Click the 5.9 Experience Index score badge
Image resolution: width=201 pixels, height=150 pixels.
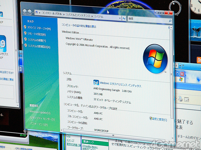click(x=96, y=83)
